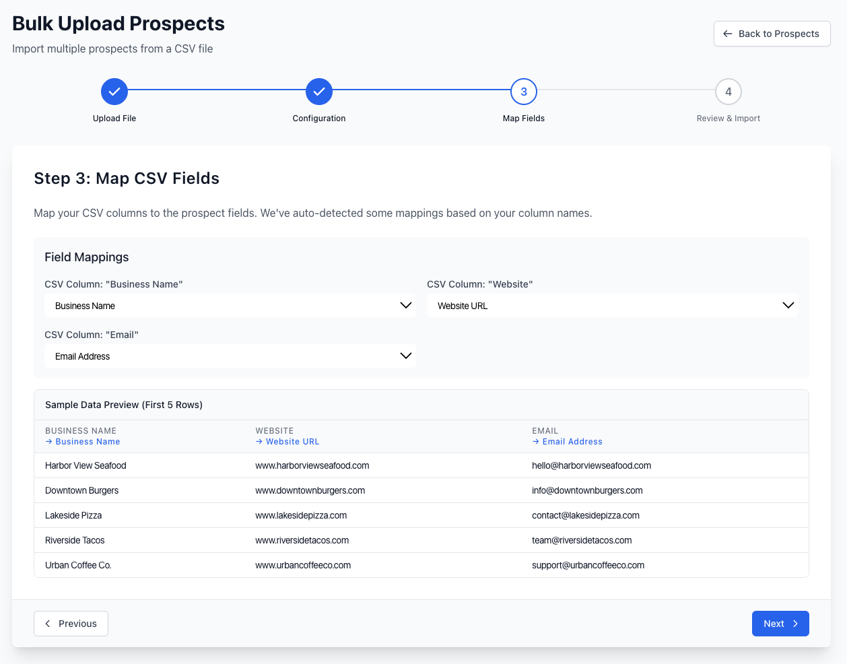Select the step 3 Map Fields circle

point(524,92)
